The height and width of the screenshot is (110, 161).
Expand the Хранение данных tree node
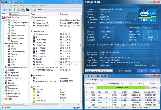(x=3, y=78)
